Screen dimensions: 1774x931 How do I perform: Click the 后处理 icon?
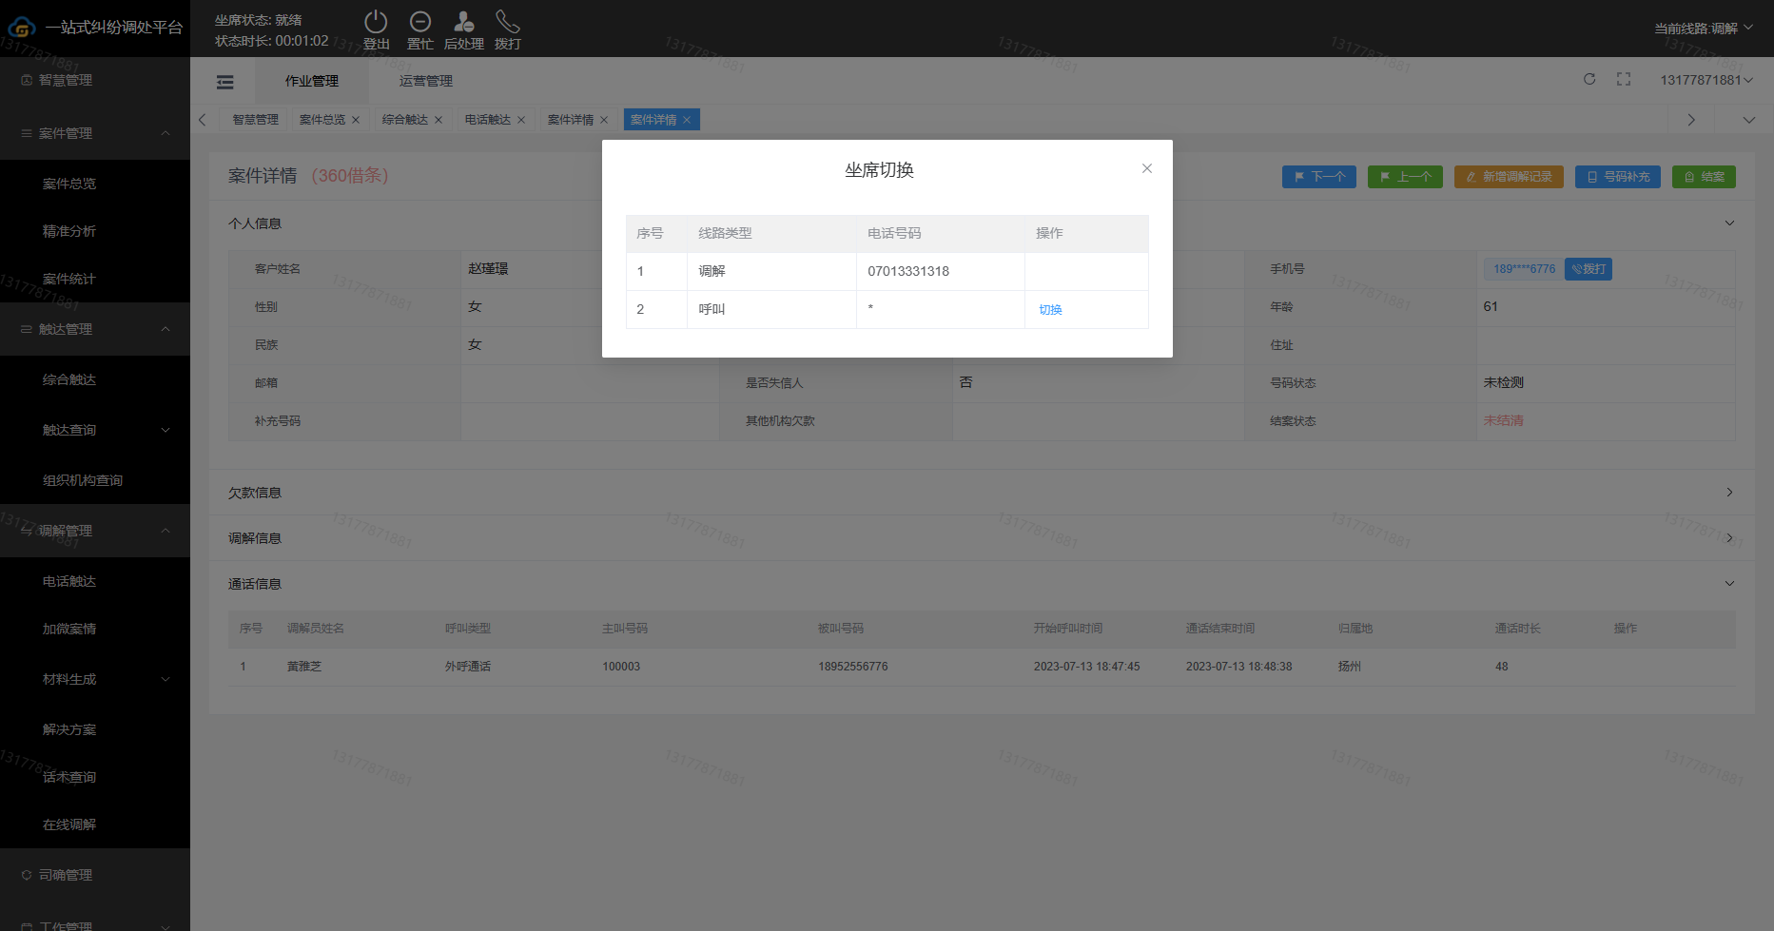click(463, 22)
